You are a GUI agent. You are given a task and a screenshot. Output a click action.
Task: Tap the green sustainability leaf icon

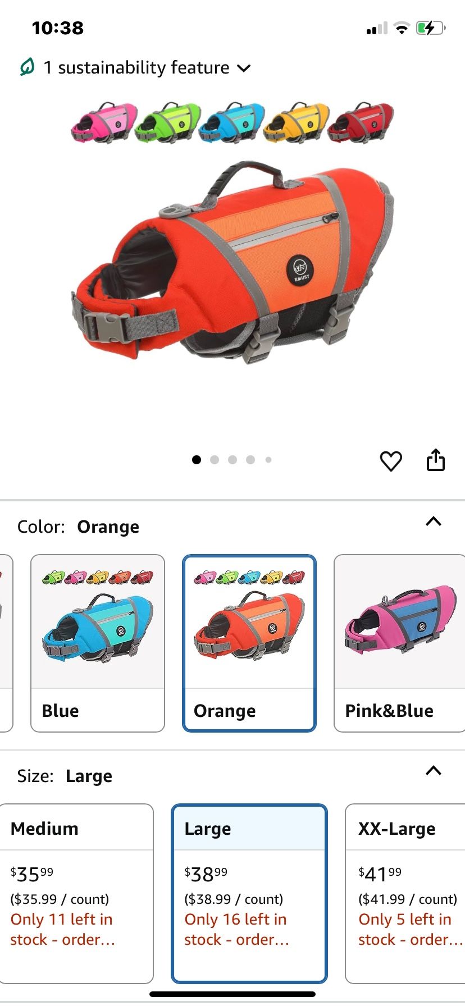27,67
